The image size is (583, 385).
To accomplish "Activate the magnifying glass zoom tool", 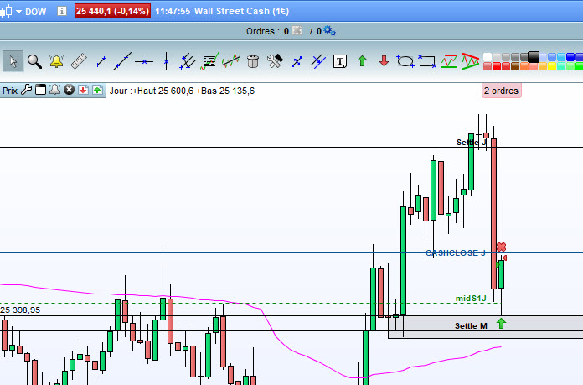I will click(x=34, y=61).
